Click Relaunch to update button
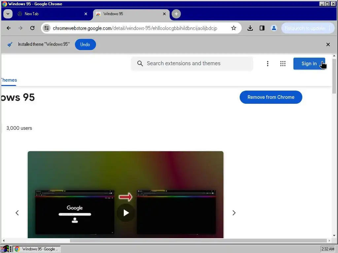This screenshot has height=253, width=338. coord(308,28)
